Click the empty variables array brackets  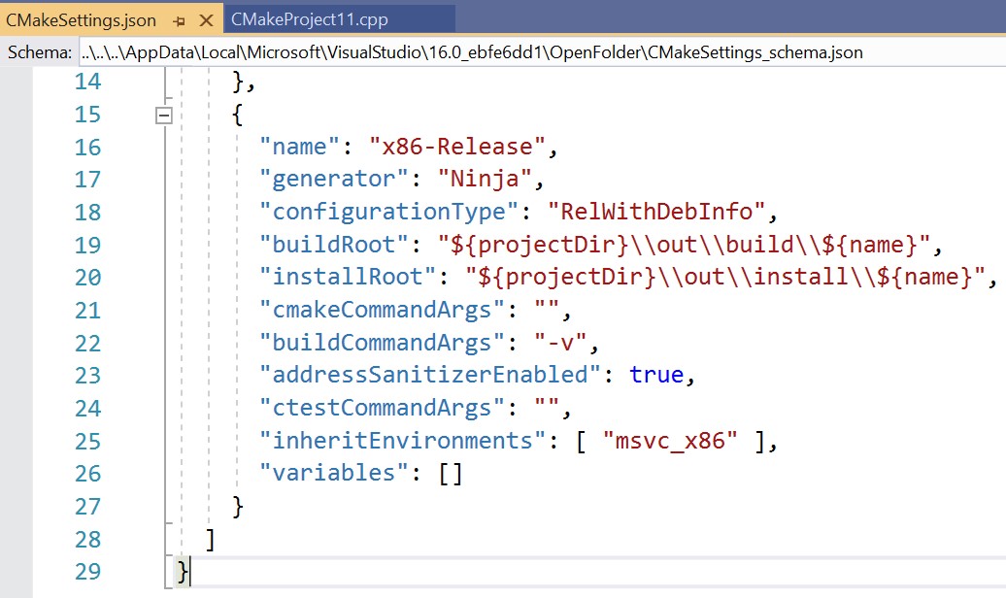[x=450, y=474]
